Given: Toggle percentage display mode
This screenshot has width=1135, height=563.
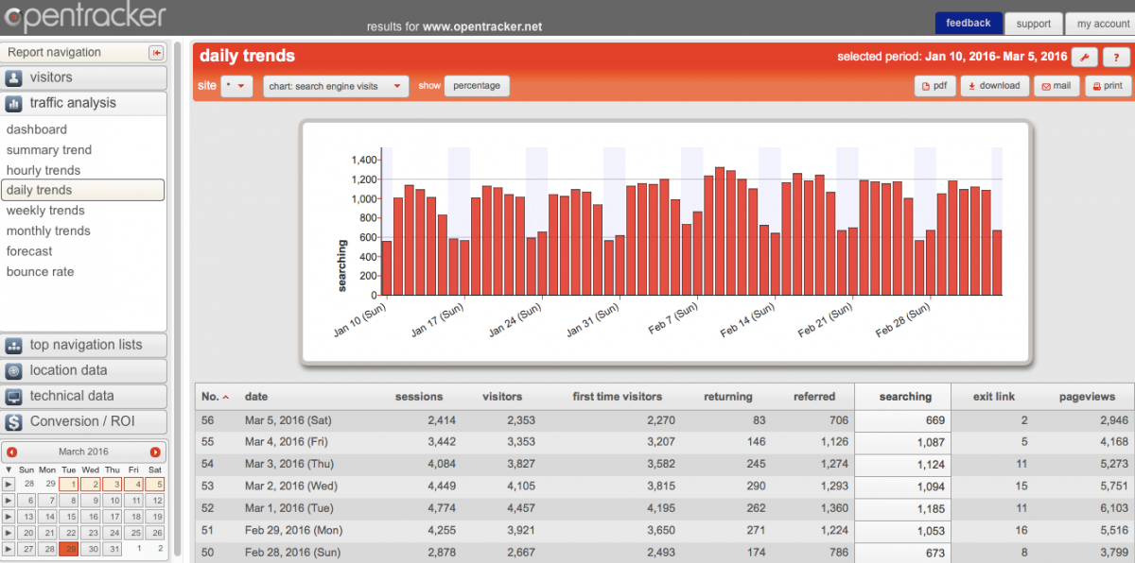Looking at the screenshot, I should tap(477, 85).
